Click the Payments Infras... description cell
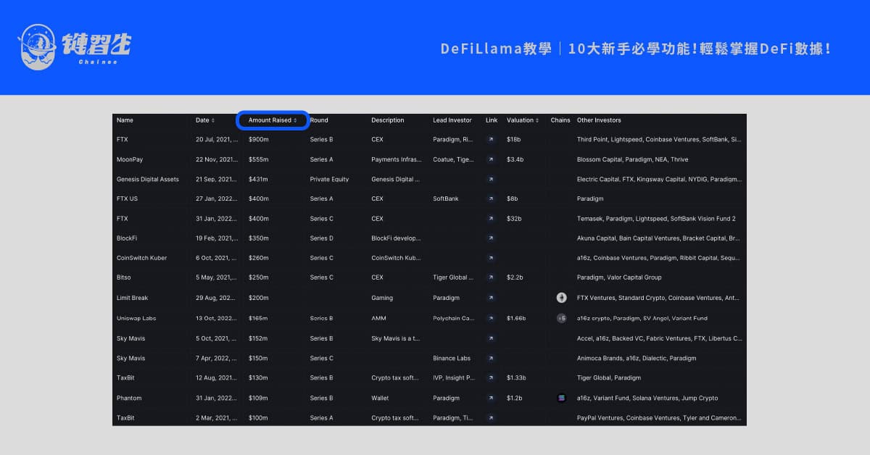 coord(396,159)
